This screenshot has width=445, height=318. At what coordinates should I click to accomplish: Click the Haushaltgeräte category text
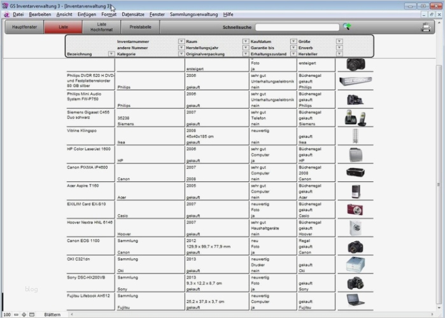(x=265, y=228)
